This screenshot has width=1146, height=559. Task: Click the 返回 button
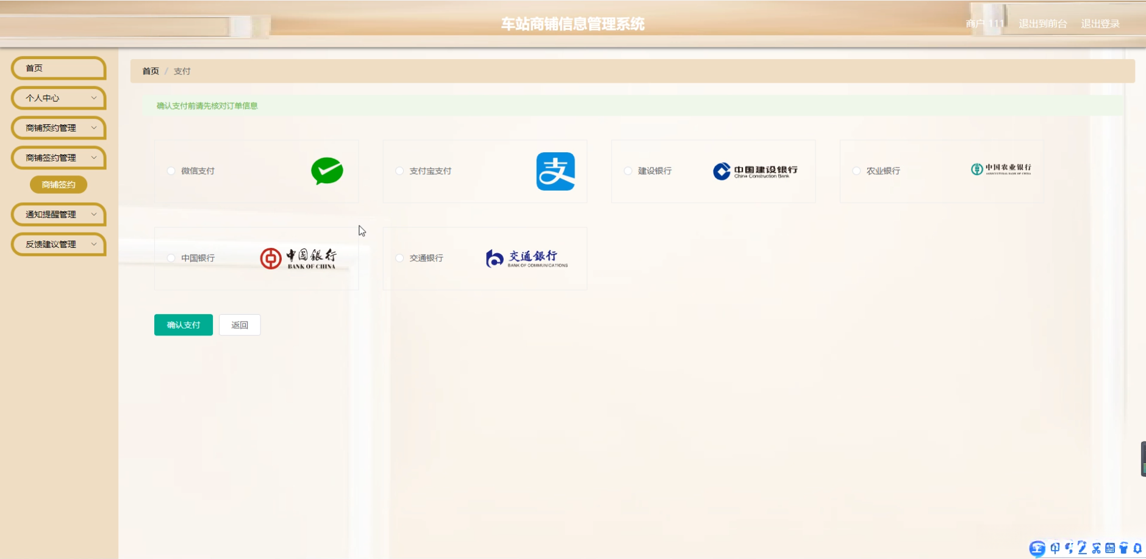pyautogui.click(x=240, y=325)
